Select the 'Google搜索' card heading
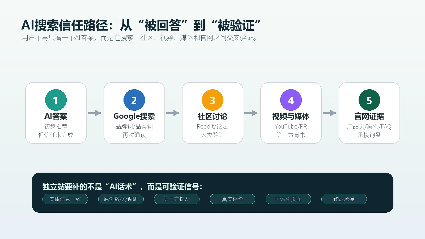Screen dimensions: 425x239 point(134,116)
